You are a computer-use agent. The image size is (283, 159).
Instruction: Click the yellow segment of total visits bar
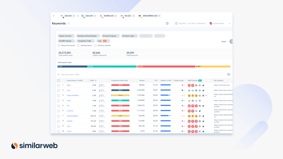pos(213,67)
